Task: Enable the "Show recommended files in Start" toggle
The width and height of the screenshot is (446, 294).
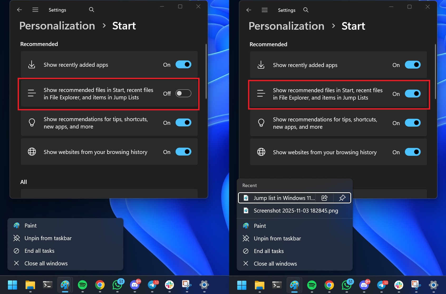Action: pos(183,93)
